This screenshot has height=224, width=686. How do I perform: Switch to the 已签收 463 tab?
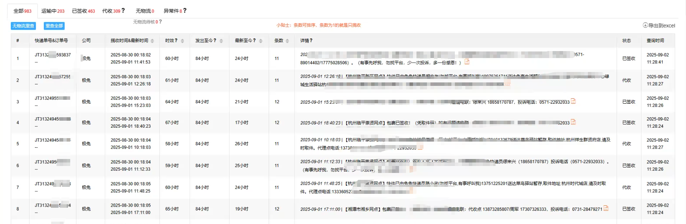click(x=83, y=11)
